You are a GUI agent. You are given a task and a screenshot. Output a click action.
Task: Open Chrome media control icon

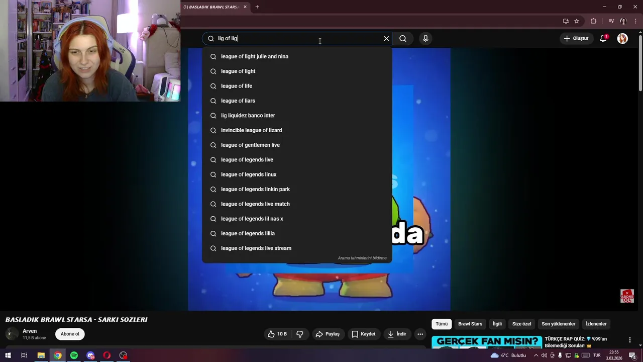[611, 21]
